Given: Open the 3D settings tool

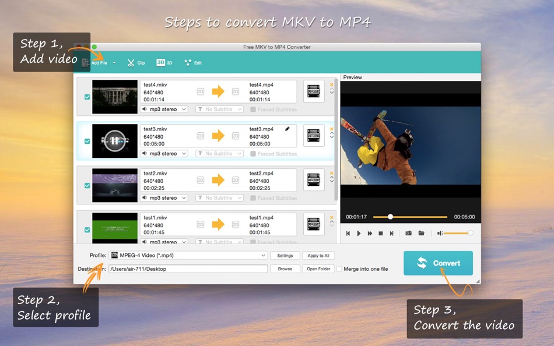Looking at the screenshot, I should 164,63.
